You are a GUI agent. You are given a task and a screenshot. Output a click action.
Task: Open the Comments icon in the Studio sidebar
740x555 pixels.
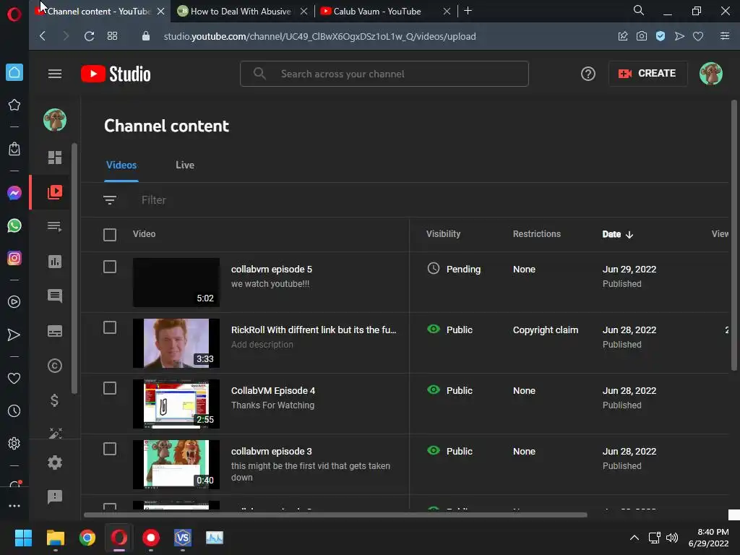tap(55, 296)
